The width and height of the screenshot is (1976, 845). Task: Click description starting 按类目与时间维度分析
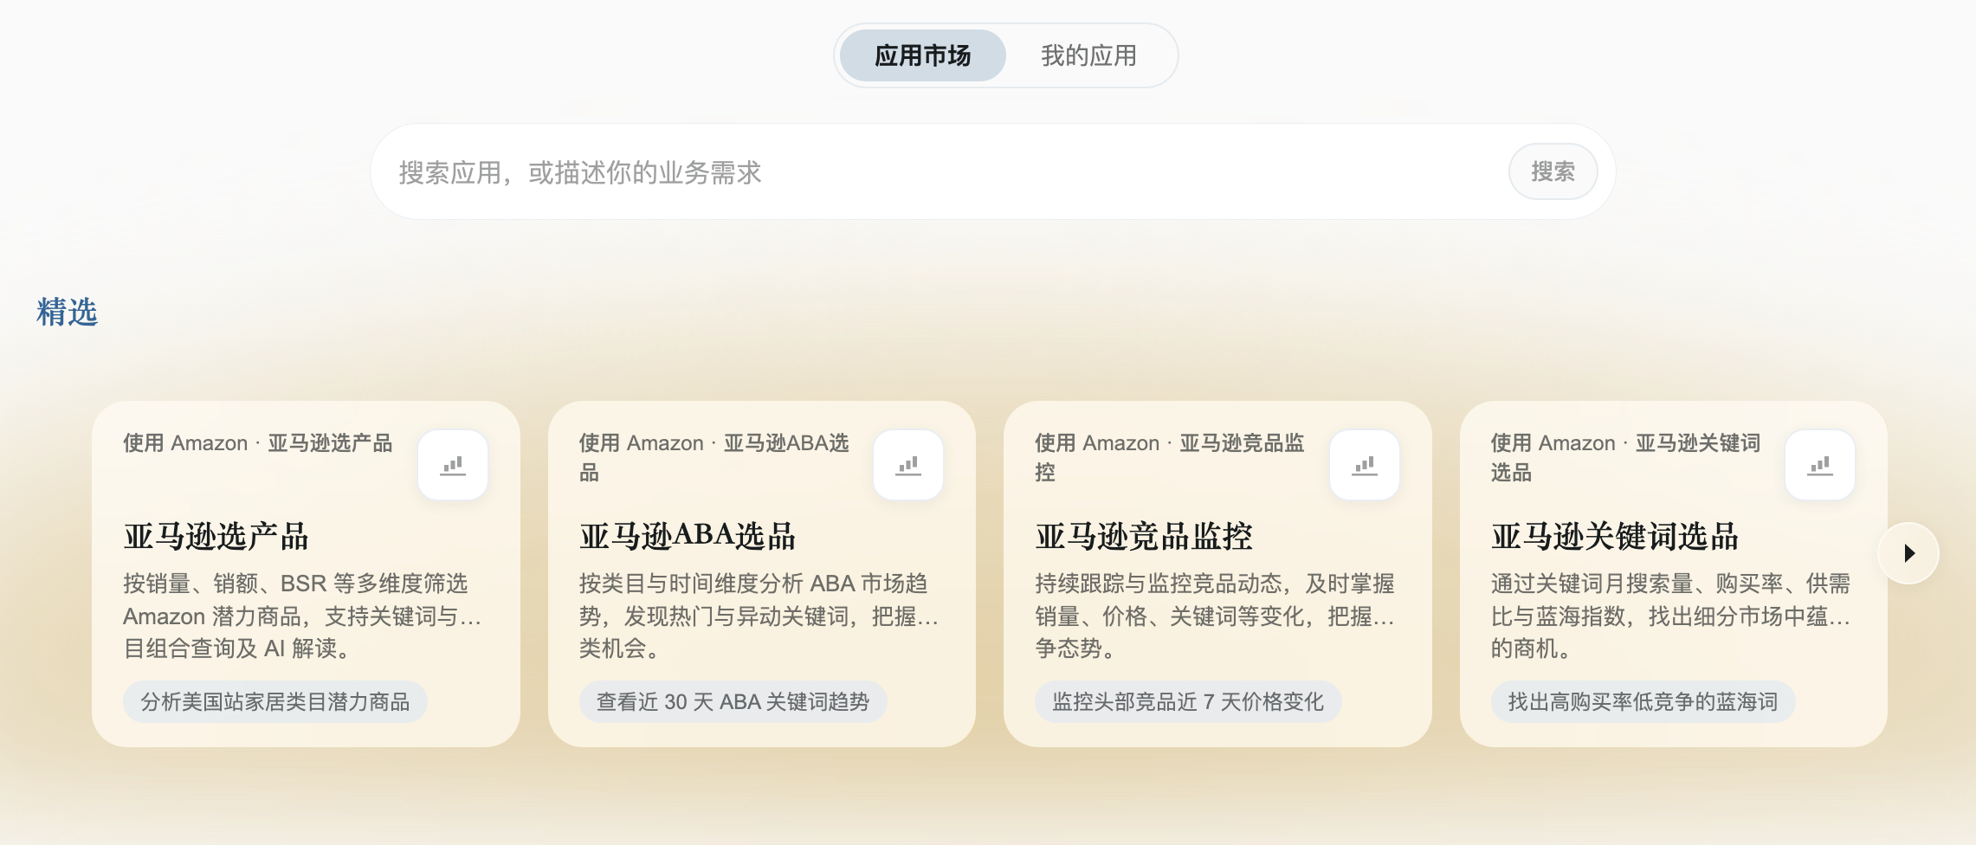click(x=759, y=616)
